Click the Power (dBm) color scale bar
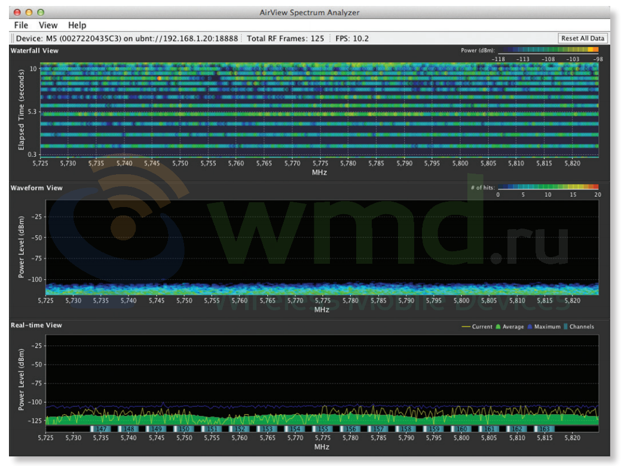624x466 pixels. 548,50
